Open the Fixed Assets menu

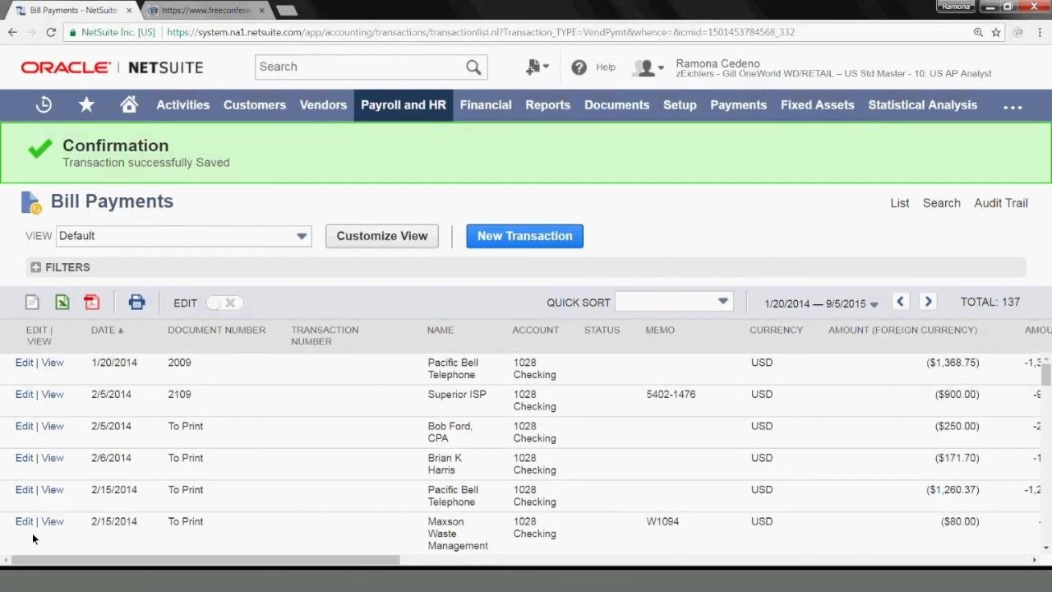(x=817, y=105)
